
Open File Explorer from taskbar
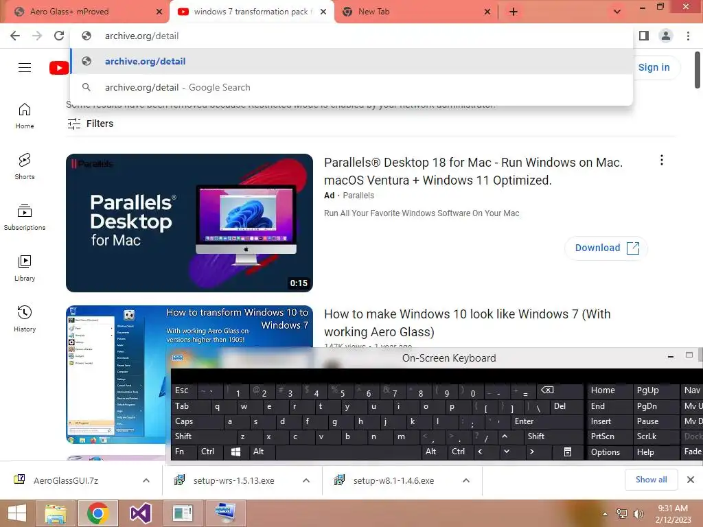pos(56,513)
